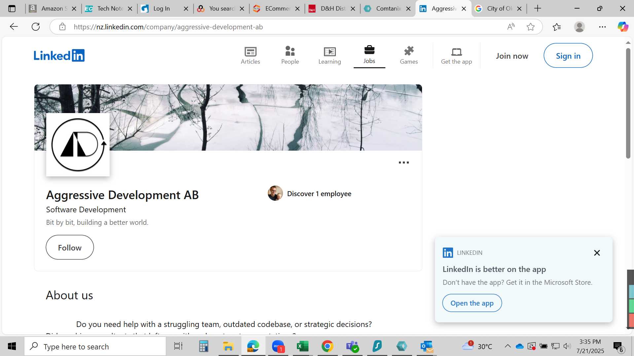The height and width of the screenshot is (356, 634).
Task: Open Read aloud icon in address bar
Action: click(511, 27)
